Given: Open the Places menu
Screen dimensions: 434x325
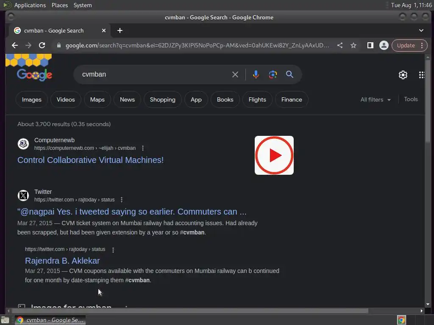Looking at the screenshot, I should coord(60,5).
